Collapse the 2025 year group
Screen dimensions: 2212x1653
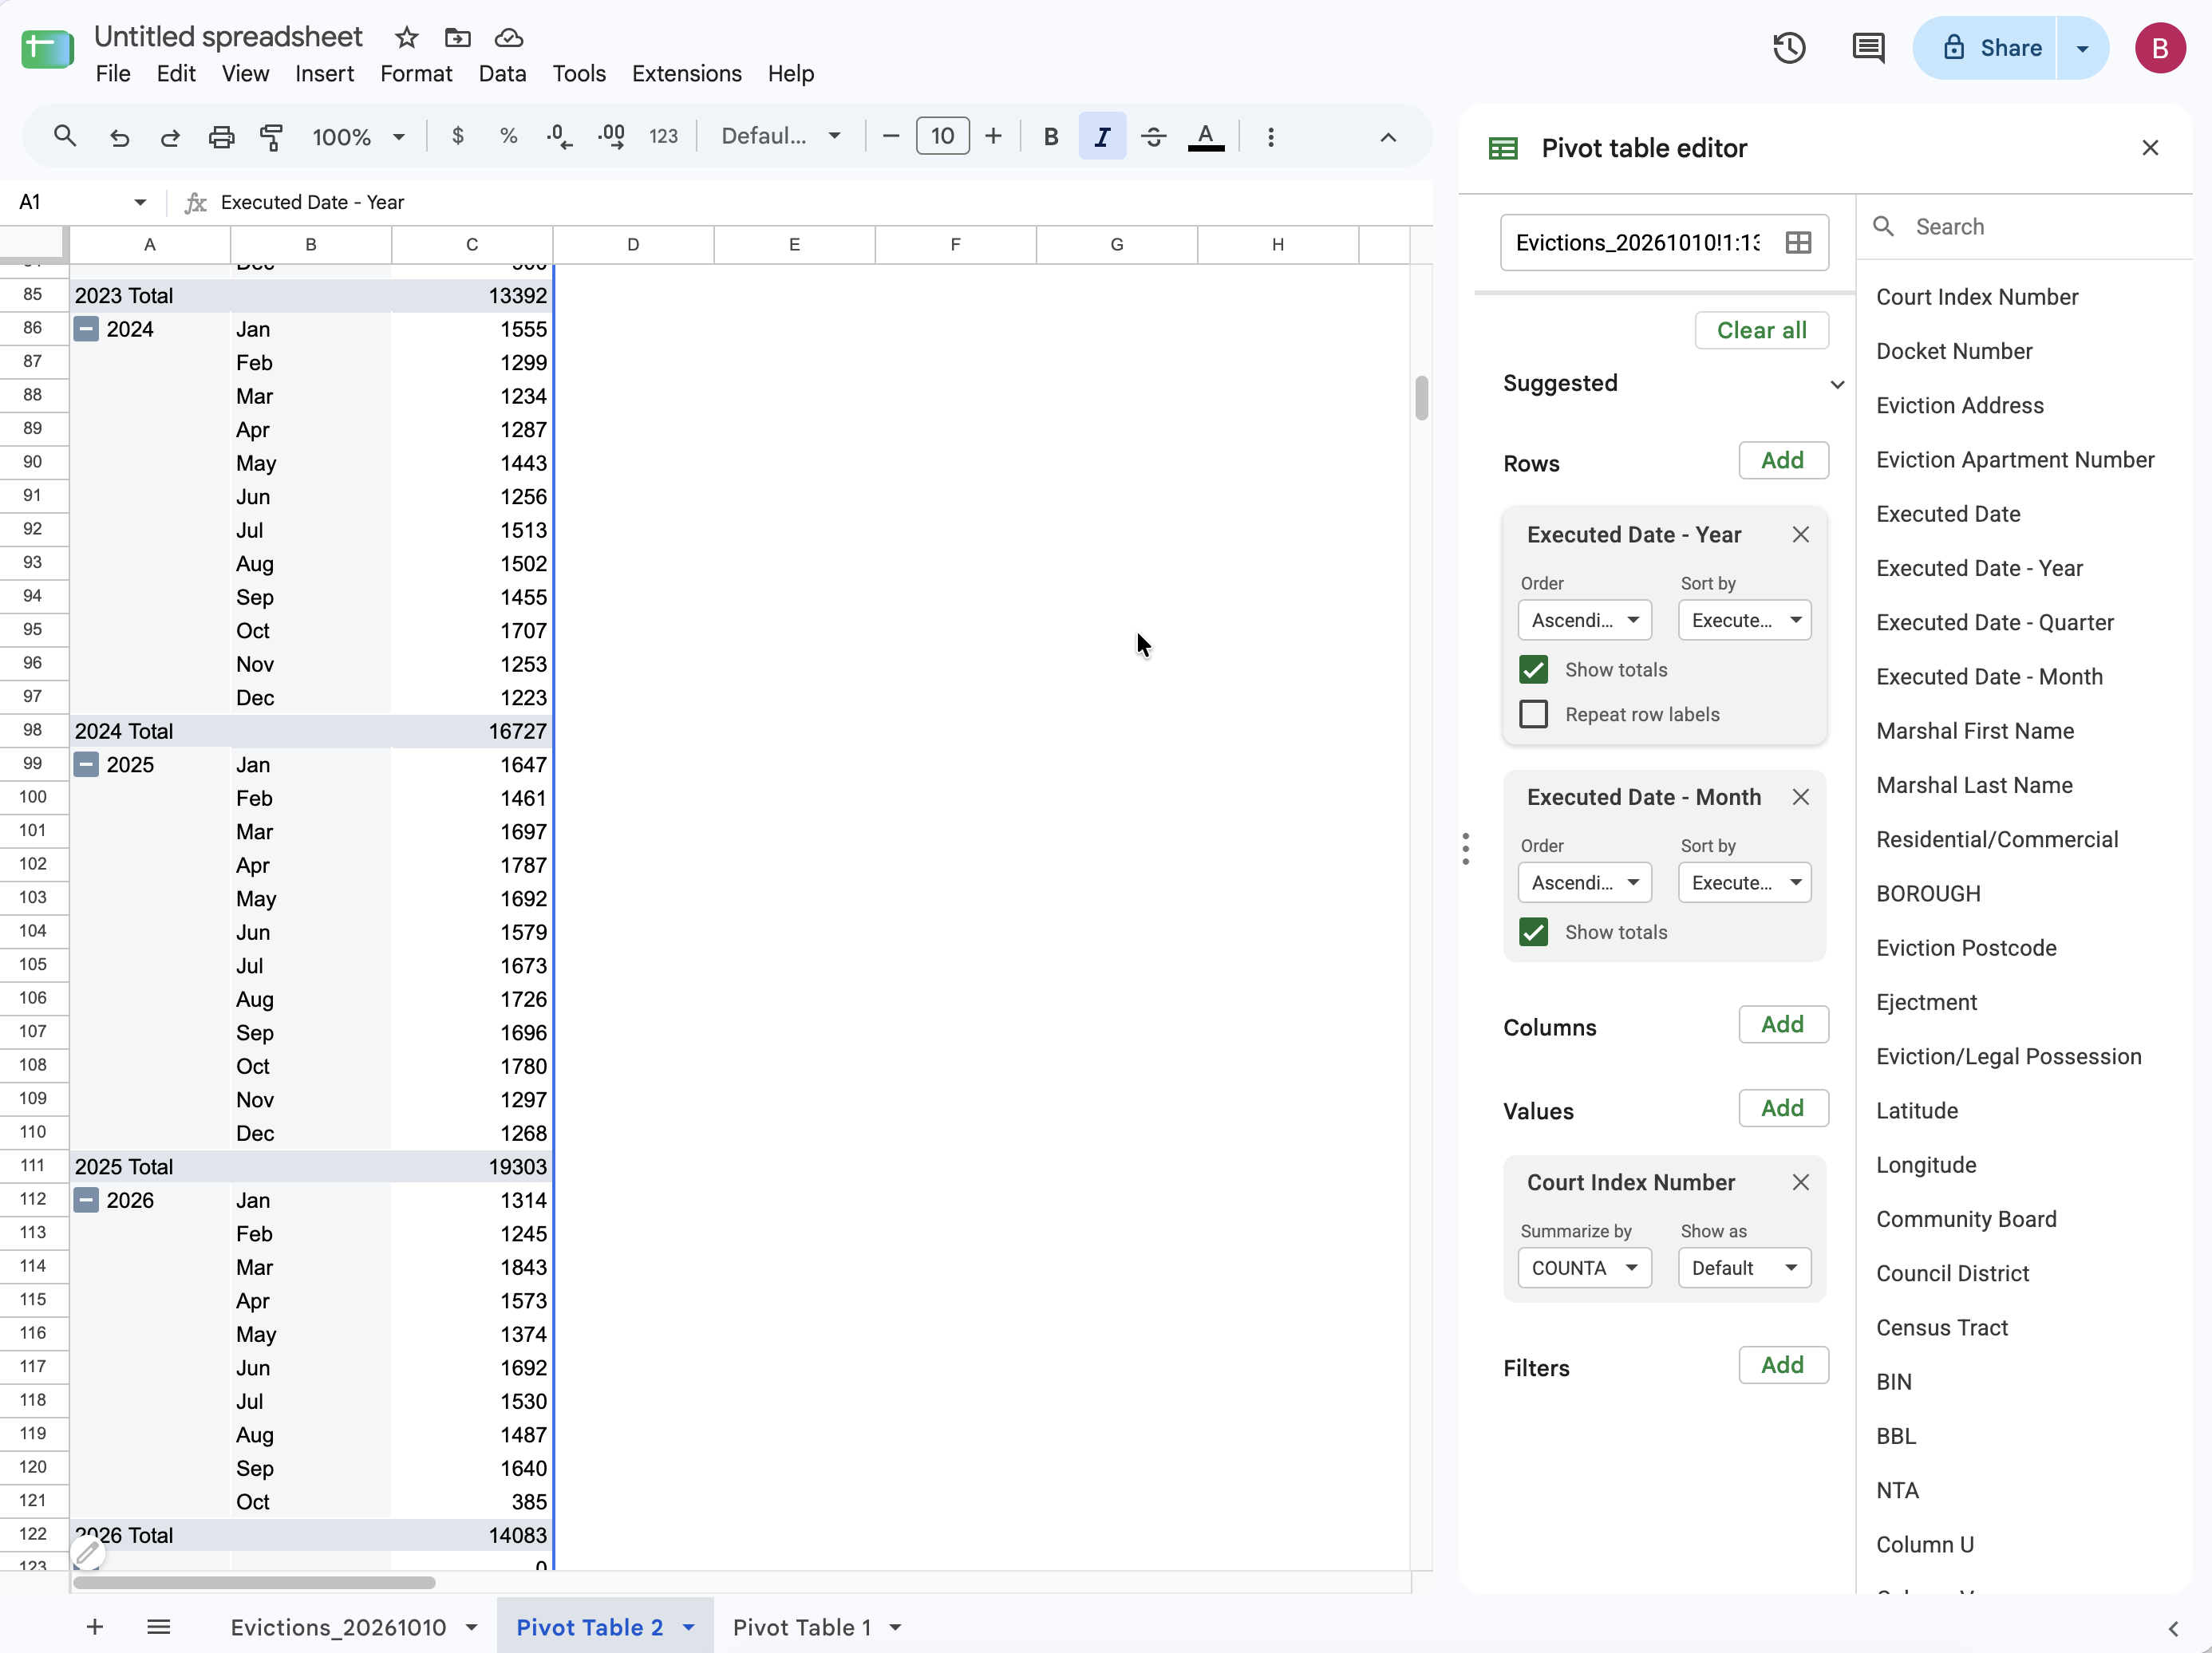[87, 765]
